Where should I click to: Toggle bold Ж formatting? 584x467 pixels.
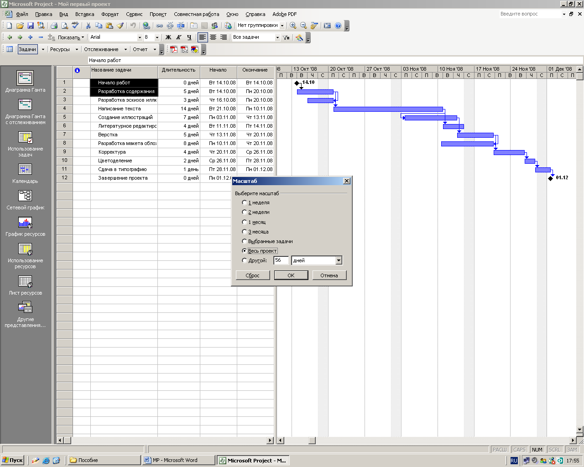pyautogui.click(x=168, y=37)
